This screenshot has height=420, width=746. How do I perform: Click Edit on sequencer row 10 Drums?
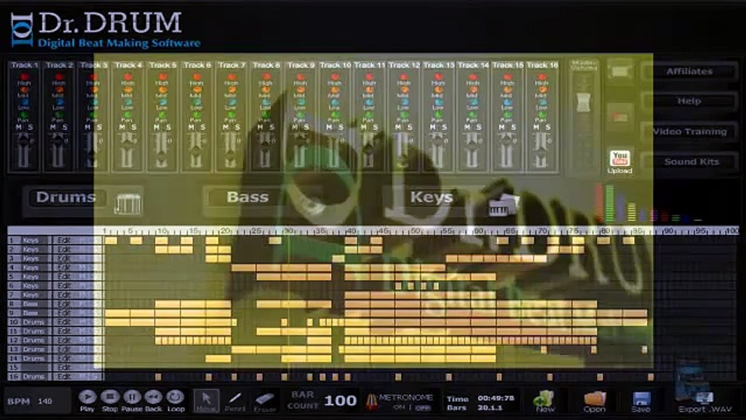(x=64, y=322)
